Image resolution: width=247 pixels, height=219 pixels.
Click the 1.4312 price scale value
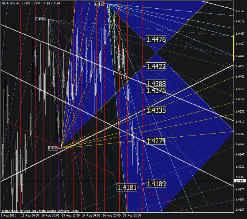point(240,122)
